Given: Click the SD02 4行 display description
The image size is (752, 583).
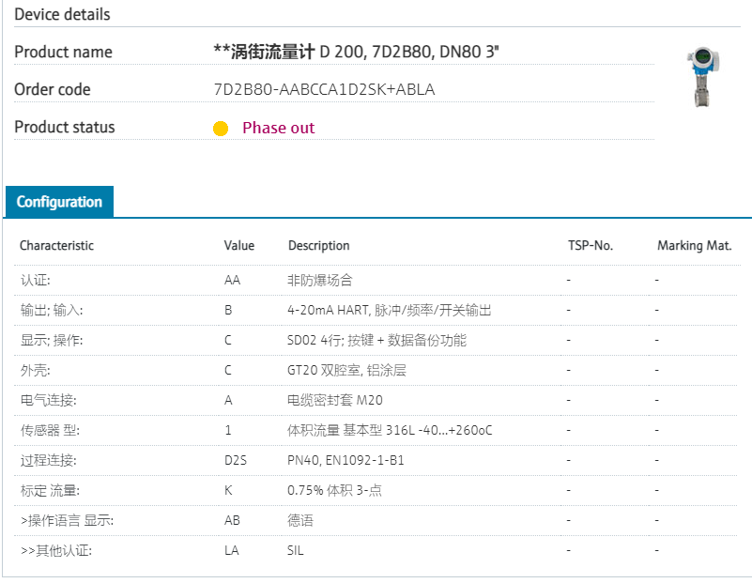Looking at the screenshot, I should (376, 340).
